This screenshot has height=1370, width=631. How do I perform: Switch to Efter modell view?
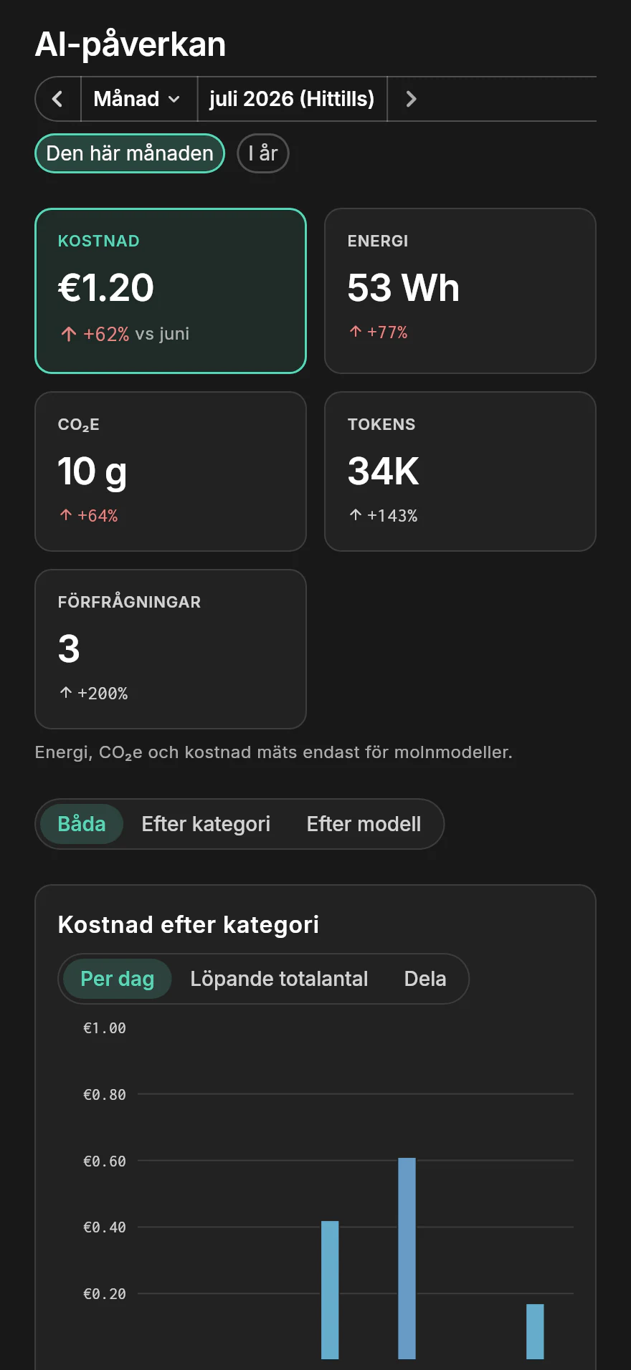click(364, 824)
